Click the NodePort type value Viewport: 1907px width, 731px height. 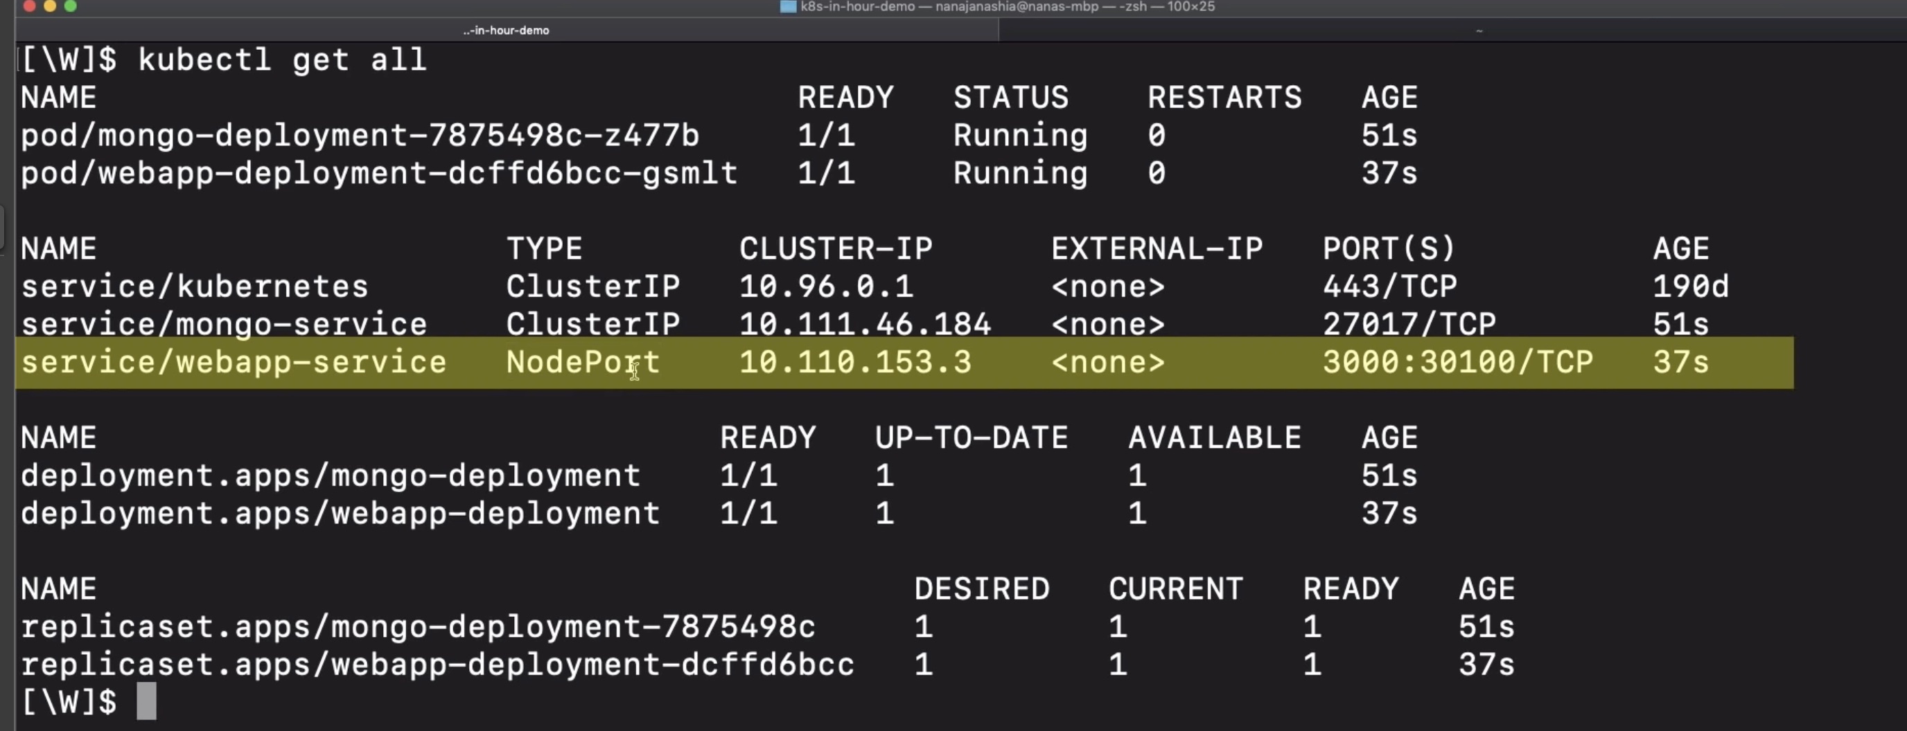point(583,362)
